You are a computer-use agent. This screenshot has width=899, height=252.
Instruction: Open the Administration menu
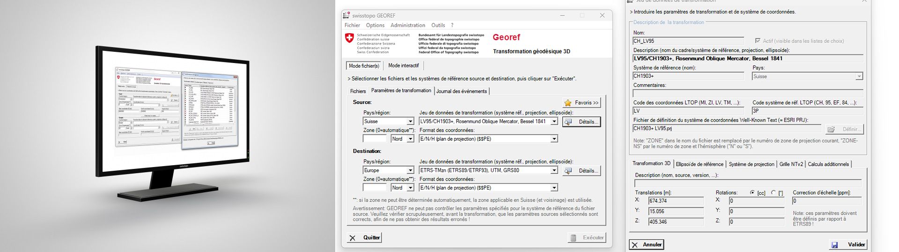407,25
